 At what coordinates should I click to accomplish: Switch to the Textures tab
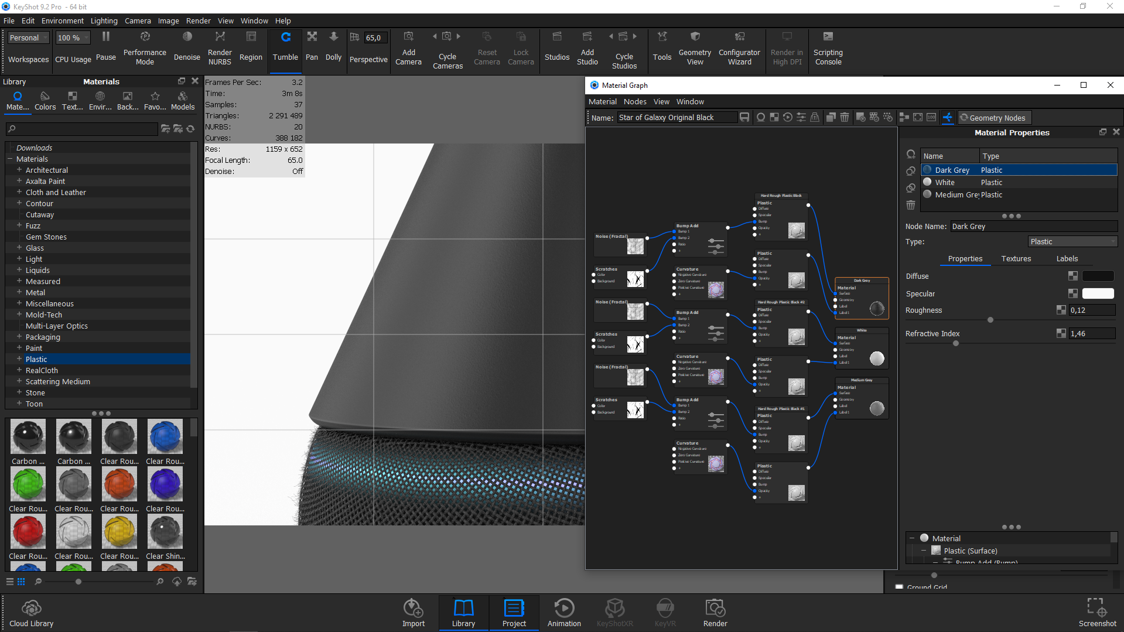(x=1016, y=258)
